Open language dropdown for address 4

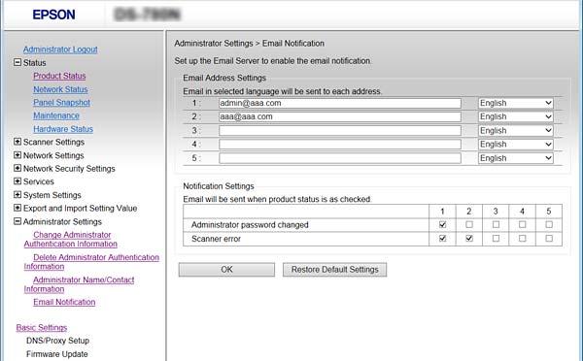tap(515, 144)
